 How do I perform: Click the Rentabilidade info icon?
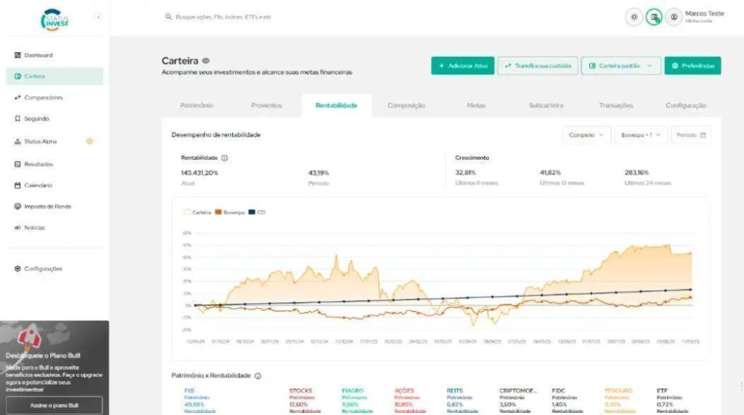pyautogui.click(x=225, y=158)
